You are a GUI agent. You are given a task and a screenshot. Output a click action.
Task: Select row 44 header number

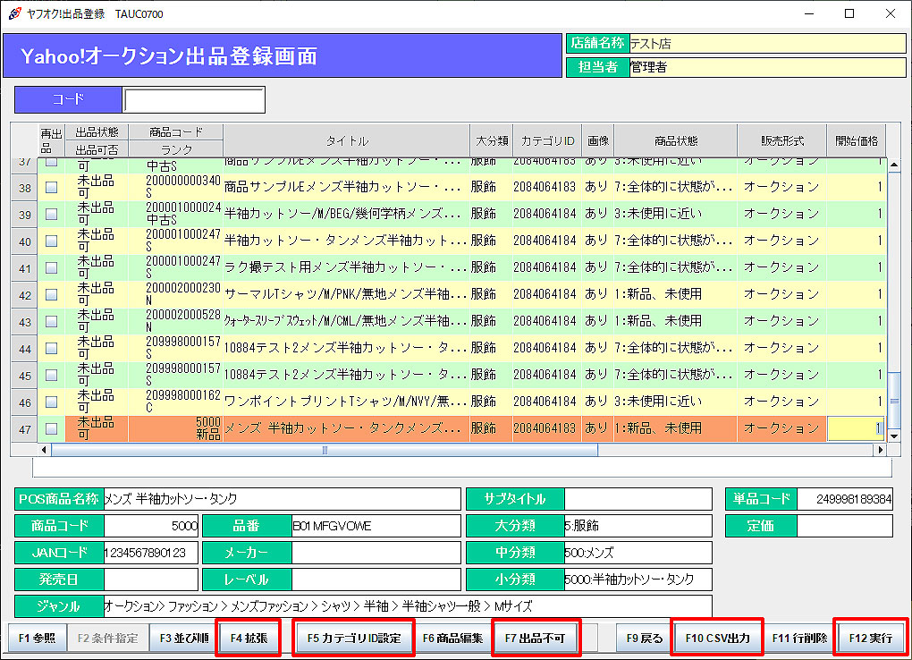tap(25, 349)
